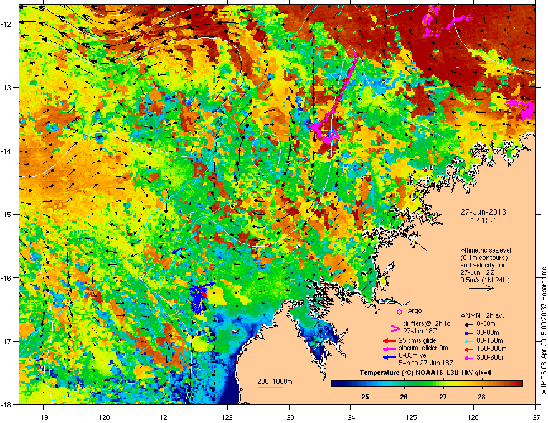This screenshot has height=423, width=548.
Task: Click the 0.5m/s (1kt 24h) label
Action: pyautogui.click(x=485, y=281)
